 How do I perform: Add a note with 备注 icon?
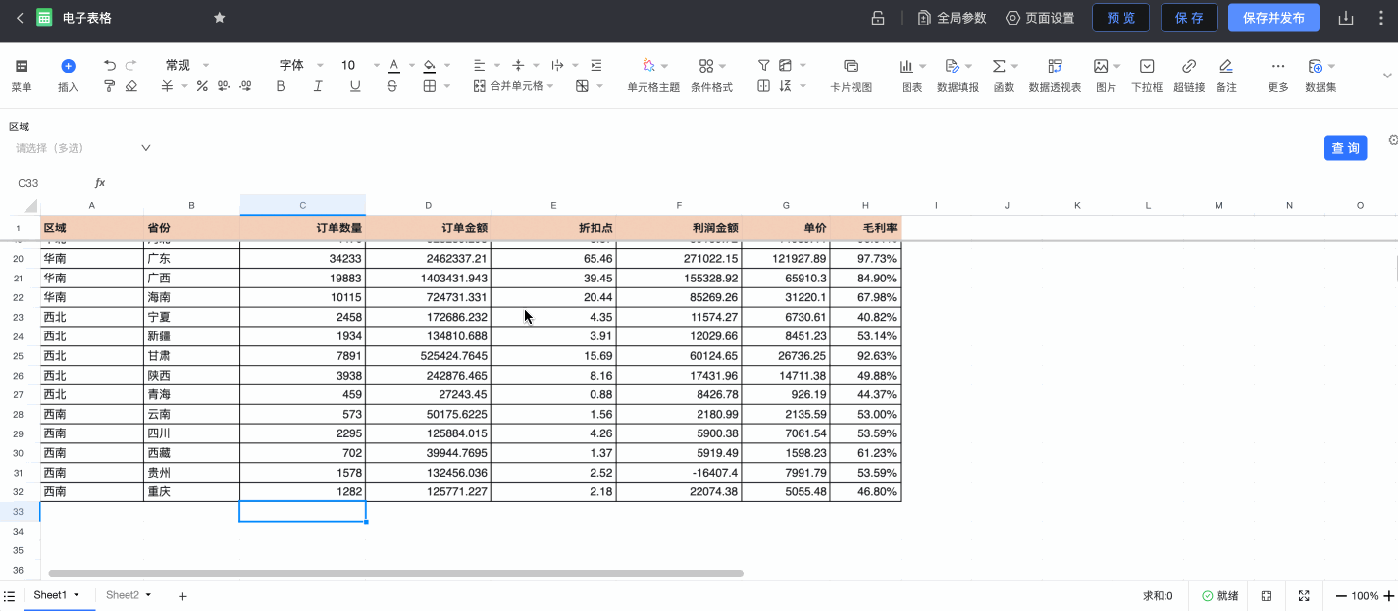tap(1225, 67)
